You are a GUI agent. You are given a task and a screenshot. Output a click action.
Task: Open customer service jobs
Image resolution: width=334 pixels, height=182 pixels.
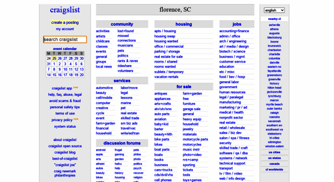pyautogui.click(x=233, y=62)
